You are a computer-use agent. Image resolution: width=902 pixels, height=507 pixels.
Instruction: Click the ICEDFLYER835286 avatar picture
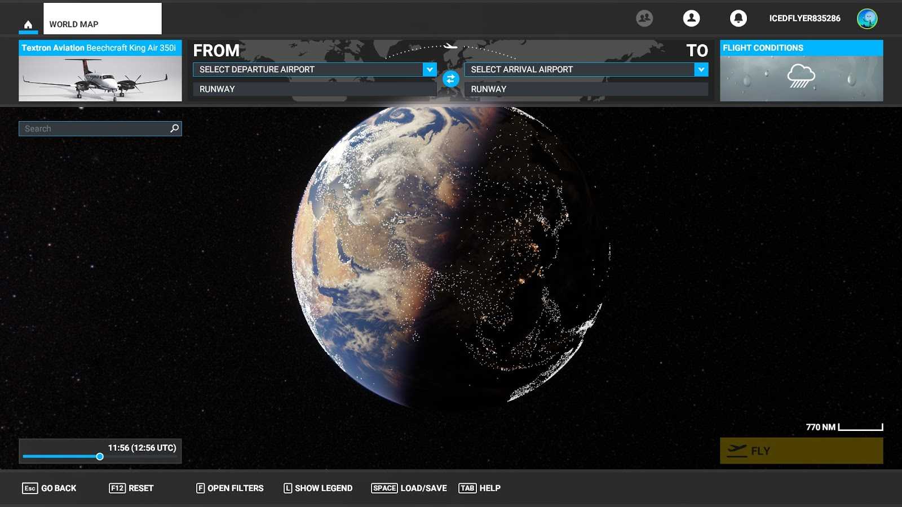[867, 19]
